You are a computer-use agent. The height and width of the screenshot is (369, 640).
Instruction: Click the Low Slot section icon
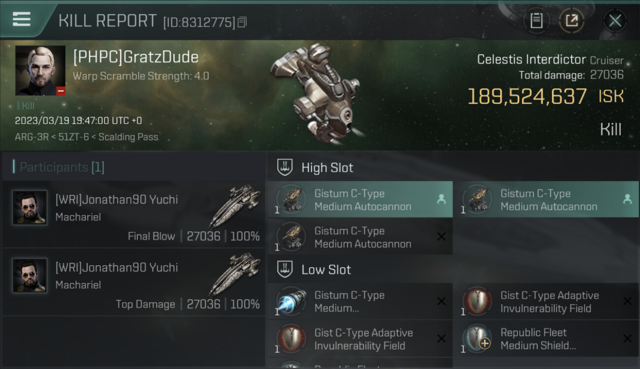click(x=285, y=269)
